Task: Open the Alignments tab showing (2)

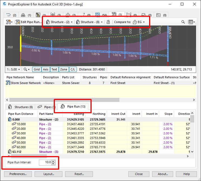Action: (x=11, y=15)
